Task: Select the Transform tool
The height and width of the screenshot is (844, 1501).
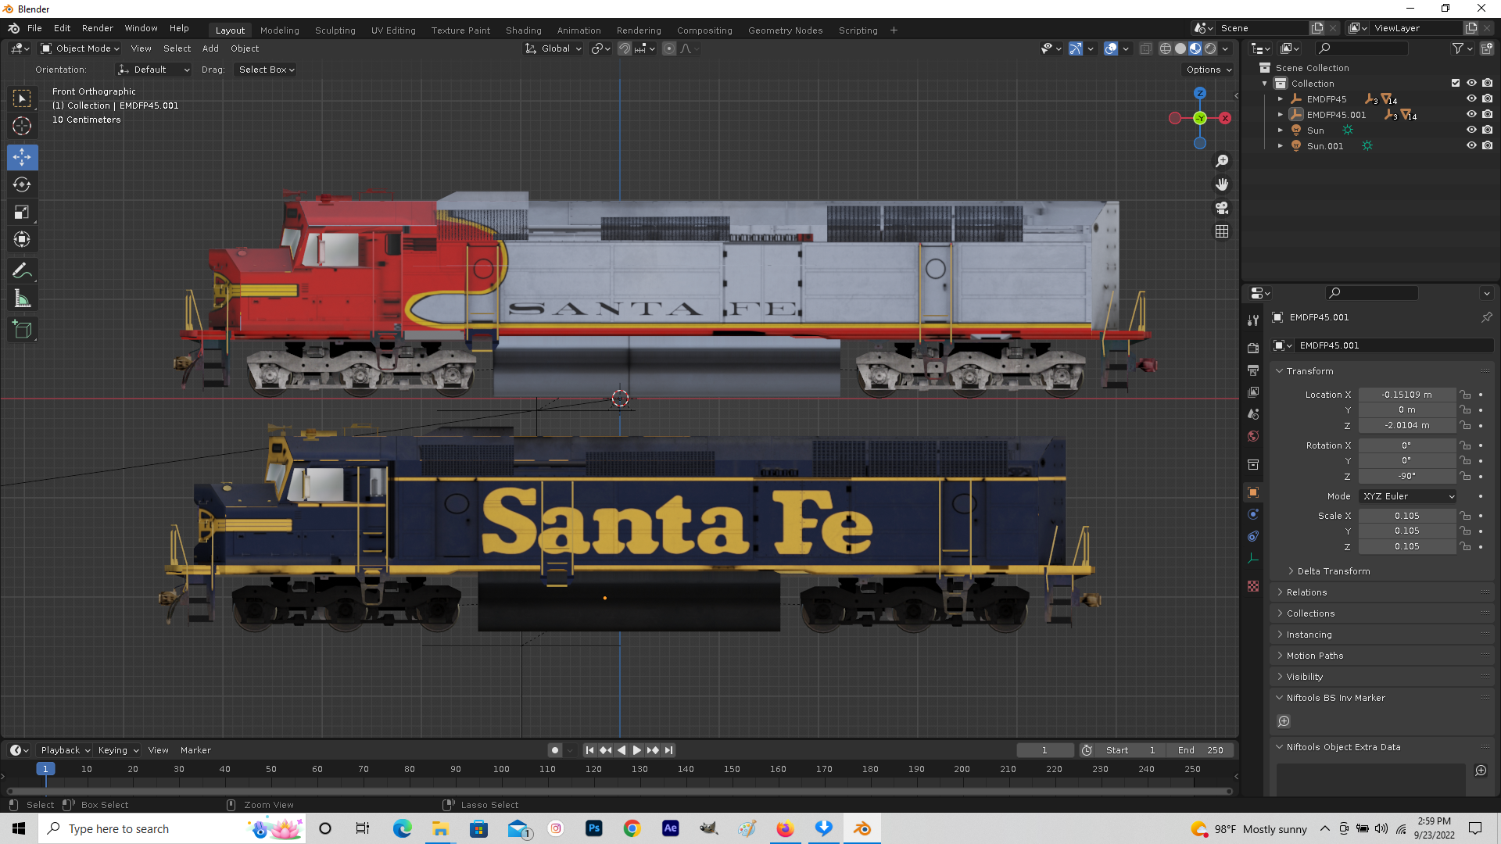Action: (22, 239)
